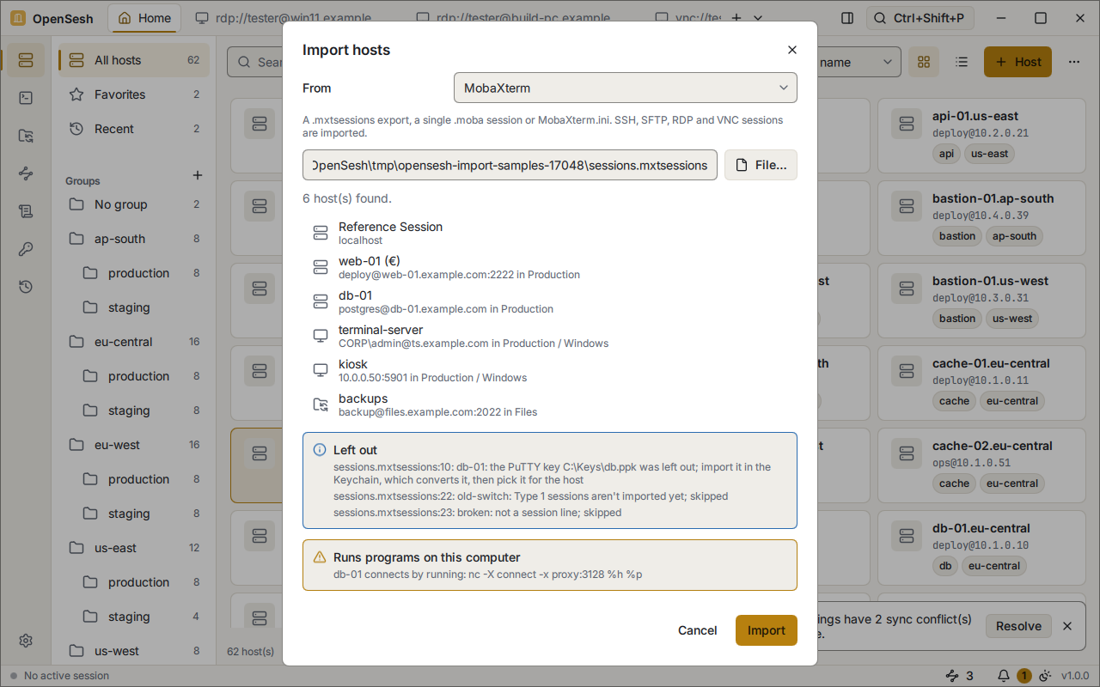
Task: Switch to list view of hosts
Action: (962, 62)
